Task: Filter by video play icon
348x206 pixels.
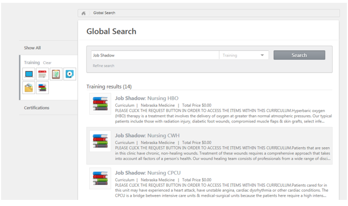Action: tap(70, 74)
